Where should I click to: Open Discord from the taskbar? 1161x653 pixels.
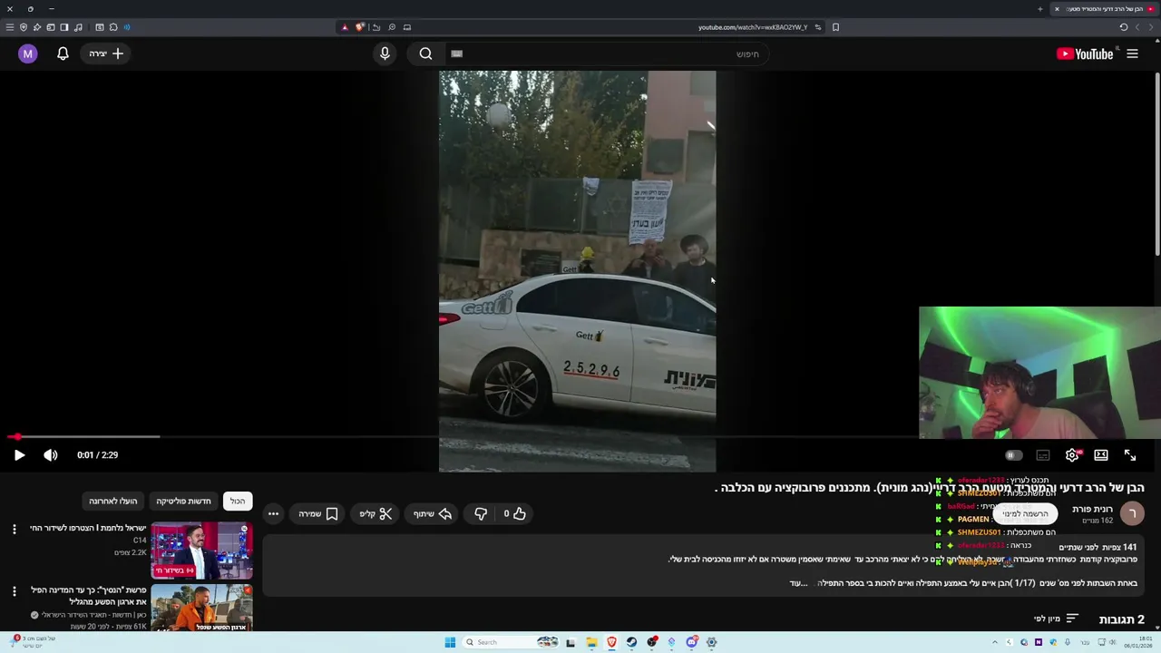pos(692,642)
